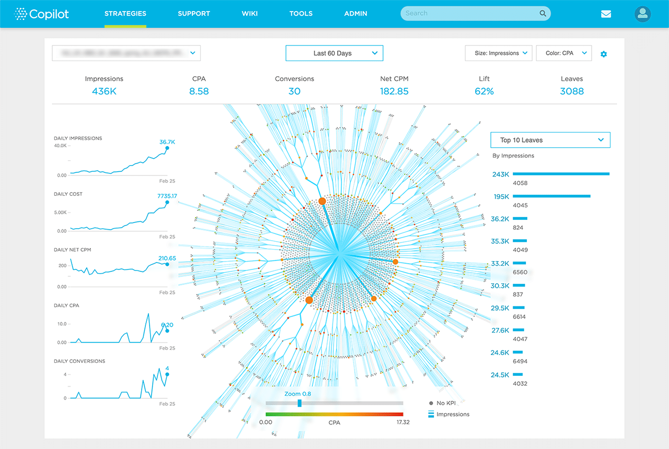Focus the Search input field

[476, 14]
